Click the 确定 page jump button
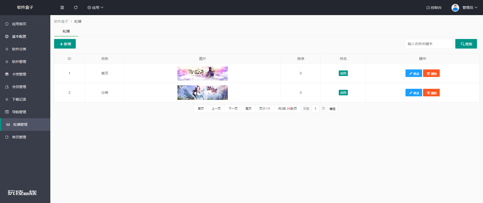Viewport: 483px width, 203px height. tap(332, 109)
